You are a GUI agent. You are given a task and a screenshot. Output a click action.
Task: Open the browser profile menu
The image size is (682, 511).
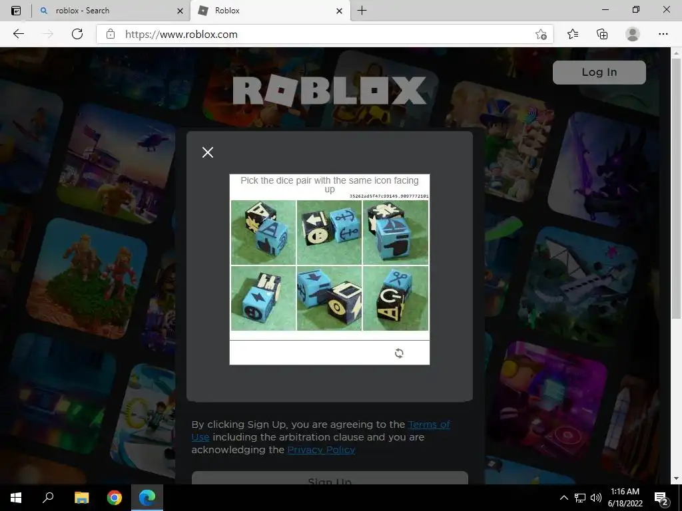coord(632,35)
